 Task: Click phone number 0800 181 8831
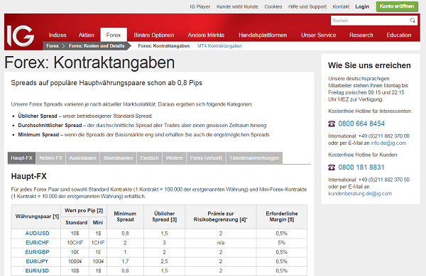point(361,167)
